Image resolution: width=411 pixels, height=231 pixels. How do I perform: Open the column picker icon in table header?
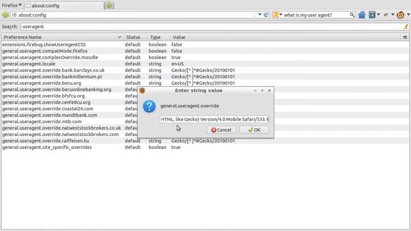point(405,37)
